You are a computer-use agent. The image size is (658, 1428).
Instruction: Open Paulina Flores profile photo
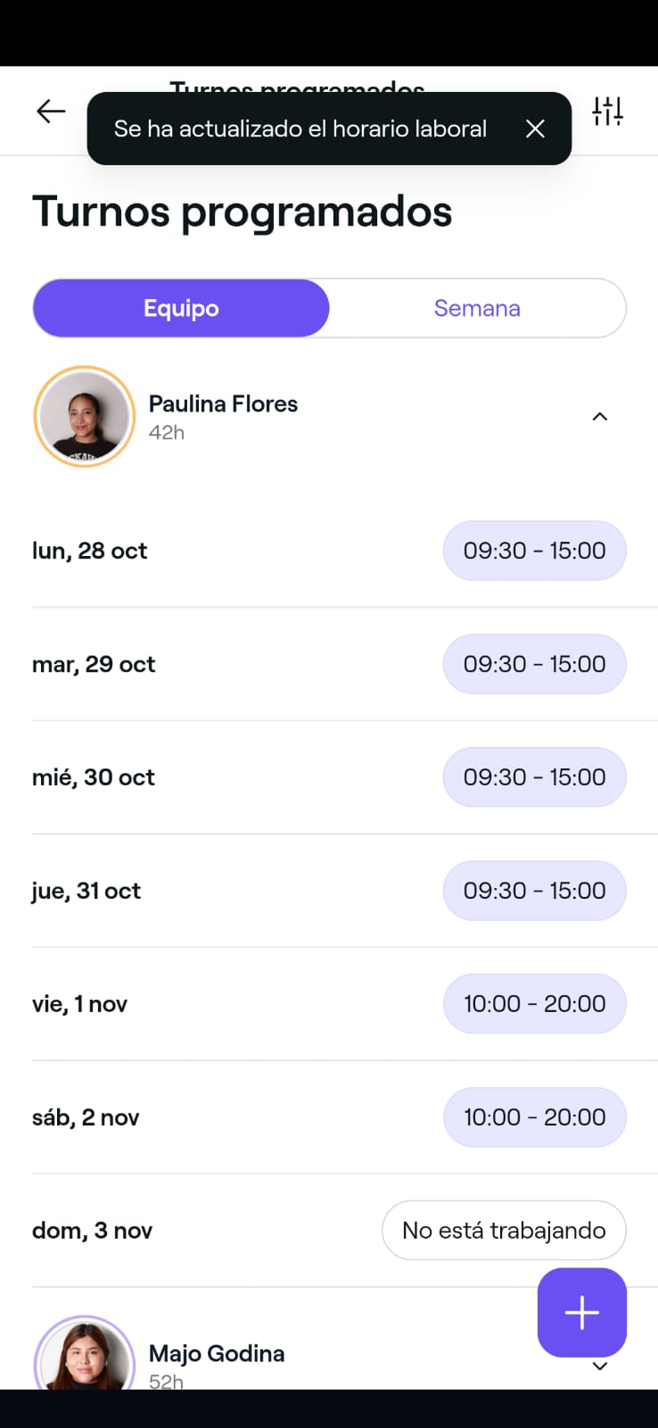pos(85,417)
